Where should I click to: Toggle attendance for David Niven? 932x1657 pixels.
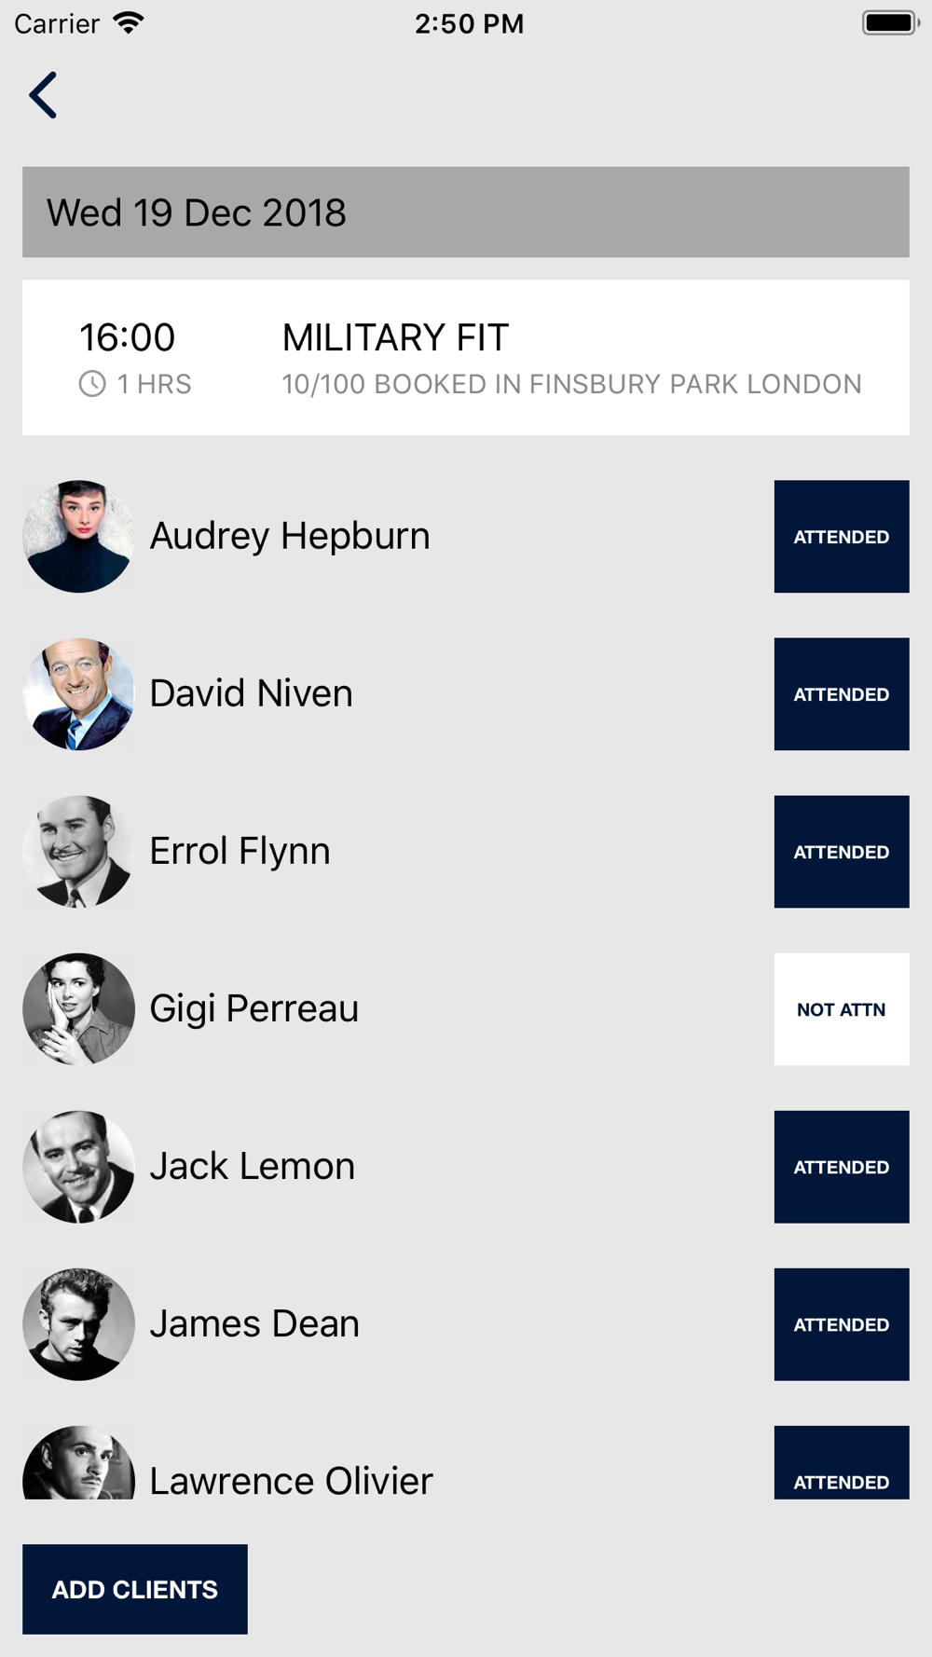[841, 694]
